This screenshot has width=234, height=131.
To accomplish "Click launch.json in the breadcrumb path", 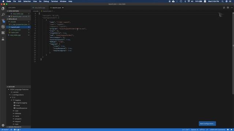I will click(47, 11).
